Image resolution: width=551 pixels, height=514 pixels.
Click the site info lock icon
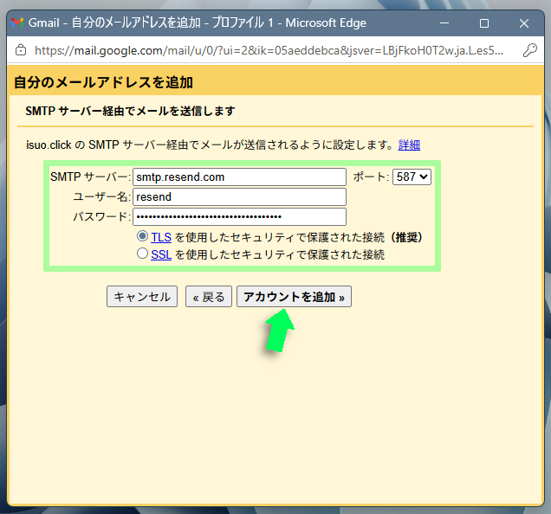(21, 50)
